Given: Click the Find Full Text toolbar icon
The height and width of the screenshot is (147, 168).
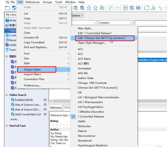Looking at the screenshot, I should point(102,8).
